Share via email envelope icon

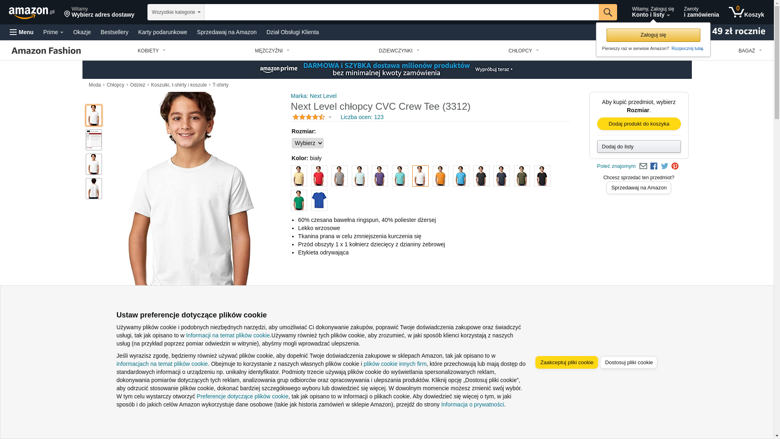[x=643, y=166]
